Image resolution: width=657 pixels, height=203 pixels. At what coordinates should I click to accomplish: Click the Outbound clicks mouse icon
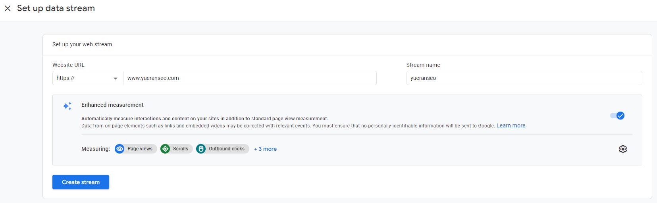pyautogui.click(x=201, y=149)
